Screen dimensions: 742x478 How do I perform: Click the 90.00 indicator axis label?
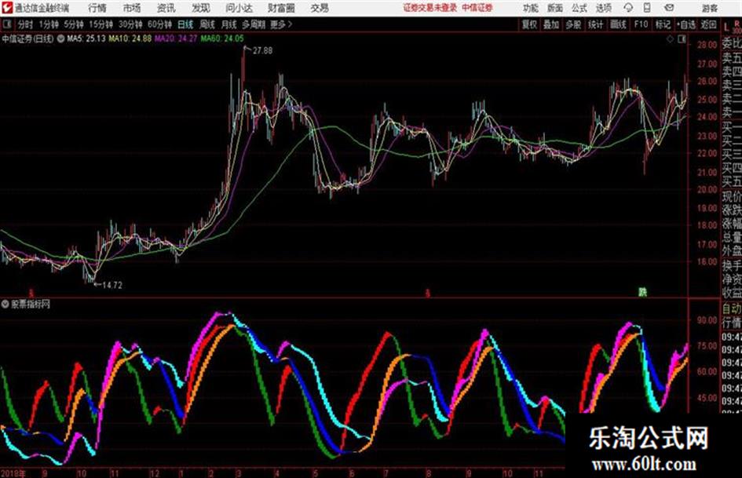(x=707, y=320)
